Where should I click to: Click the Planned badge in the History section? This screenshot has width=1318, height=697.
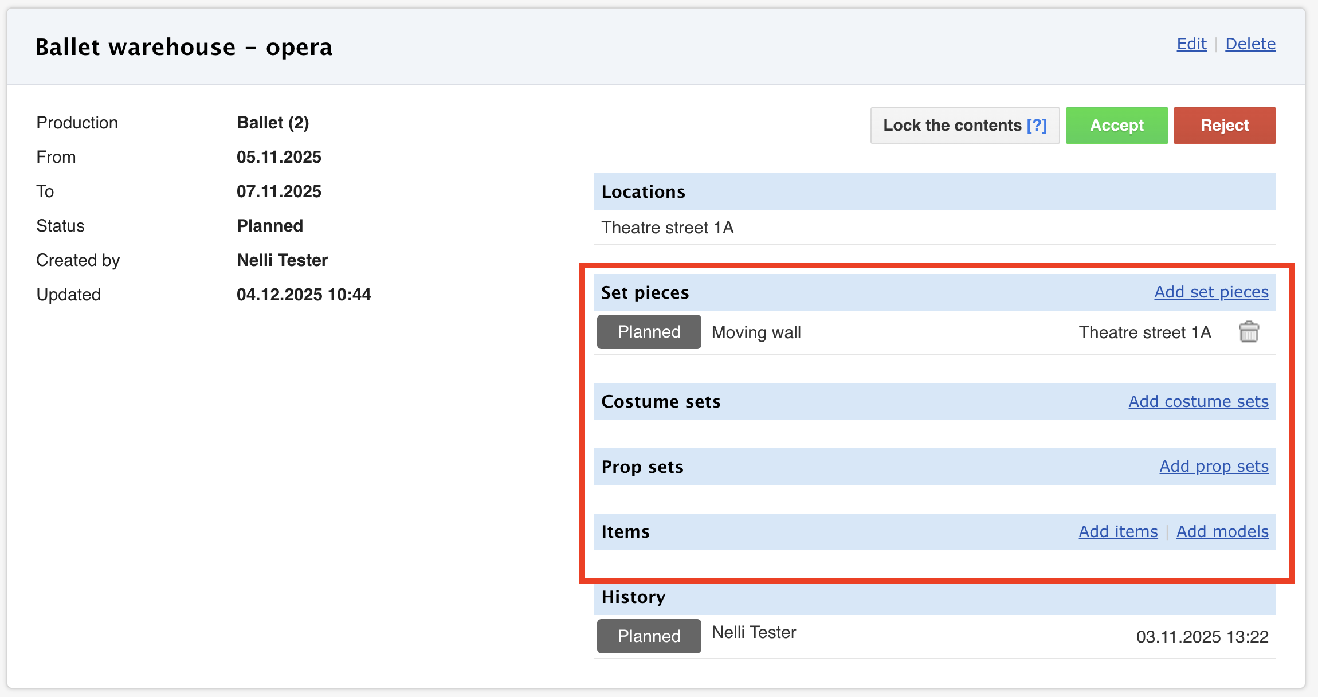coord(649,636)
